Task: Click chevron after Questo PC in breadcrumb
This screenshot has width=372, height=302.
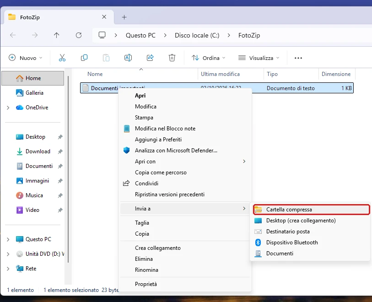Action: coord(165,35)
